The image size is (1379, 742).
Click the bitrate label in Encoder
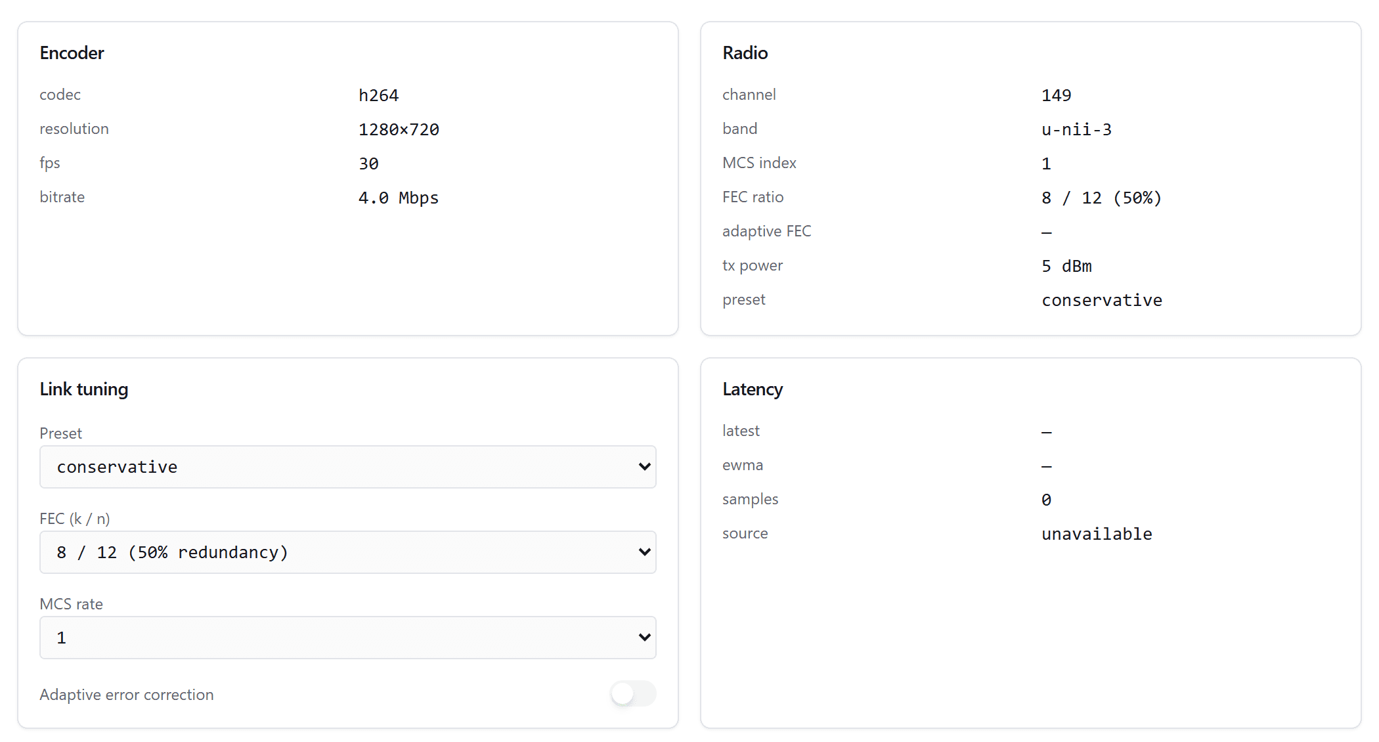tap(62, 197)
